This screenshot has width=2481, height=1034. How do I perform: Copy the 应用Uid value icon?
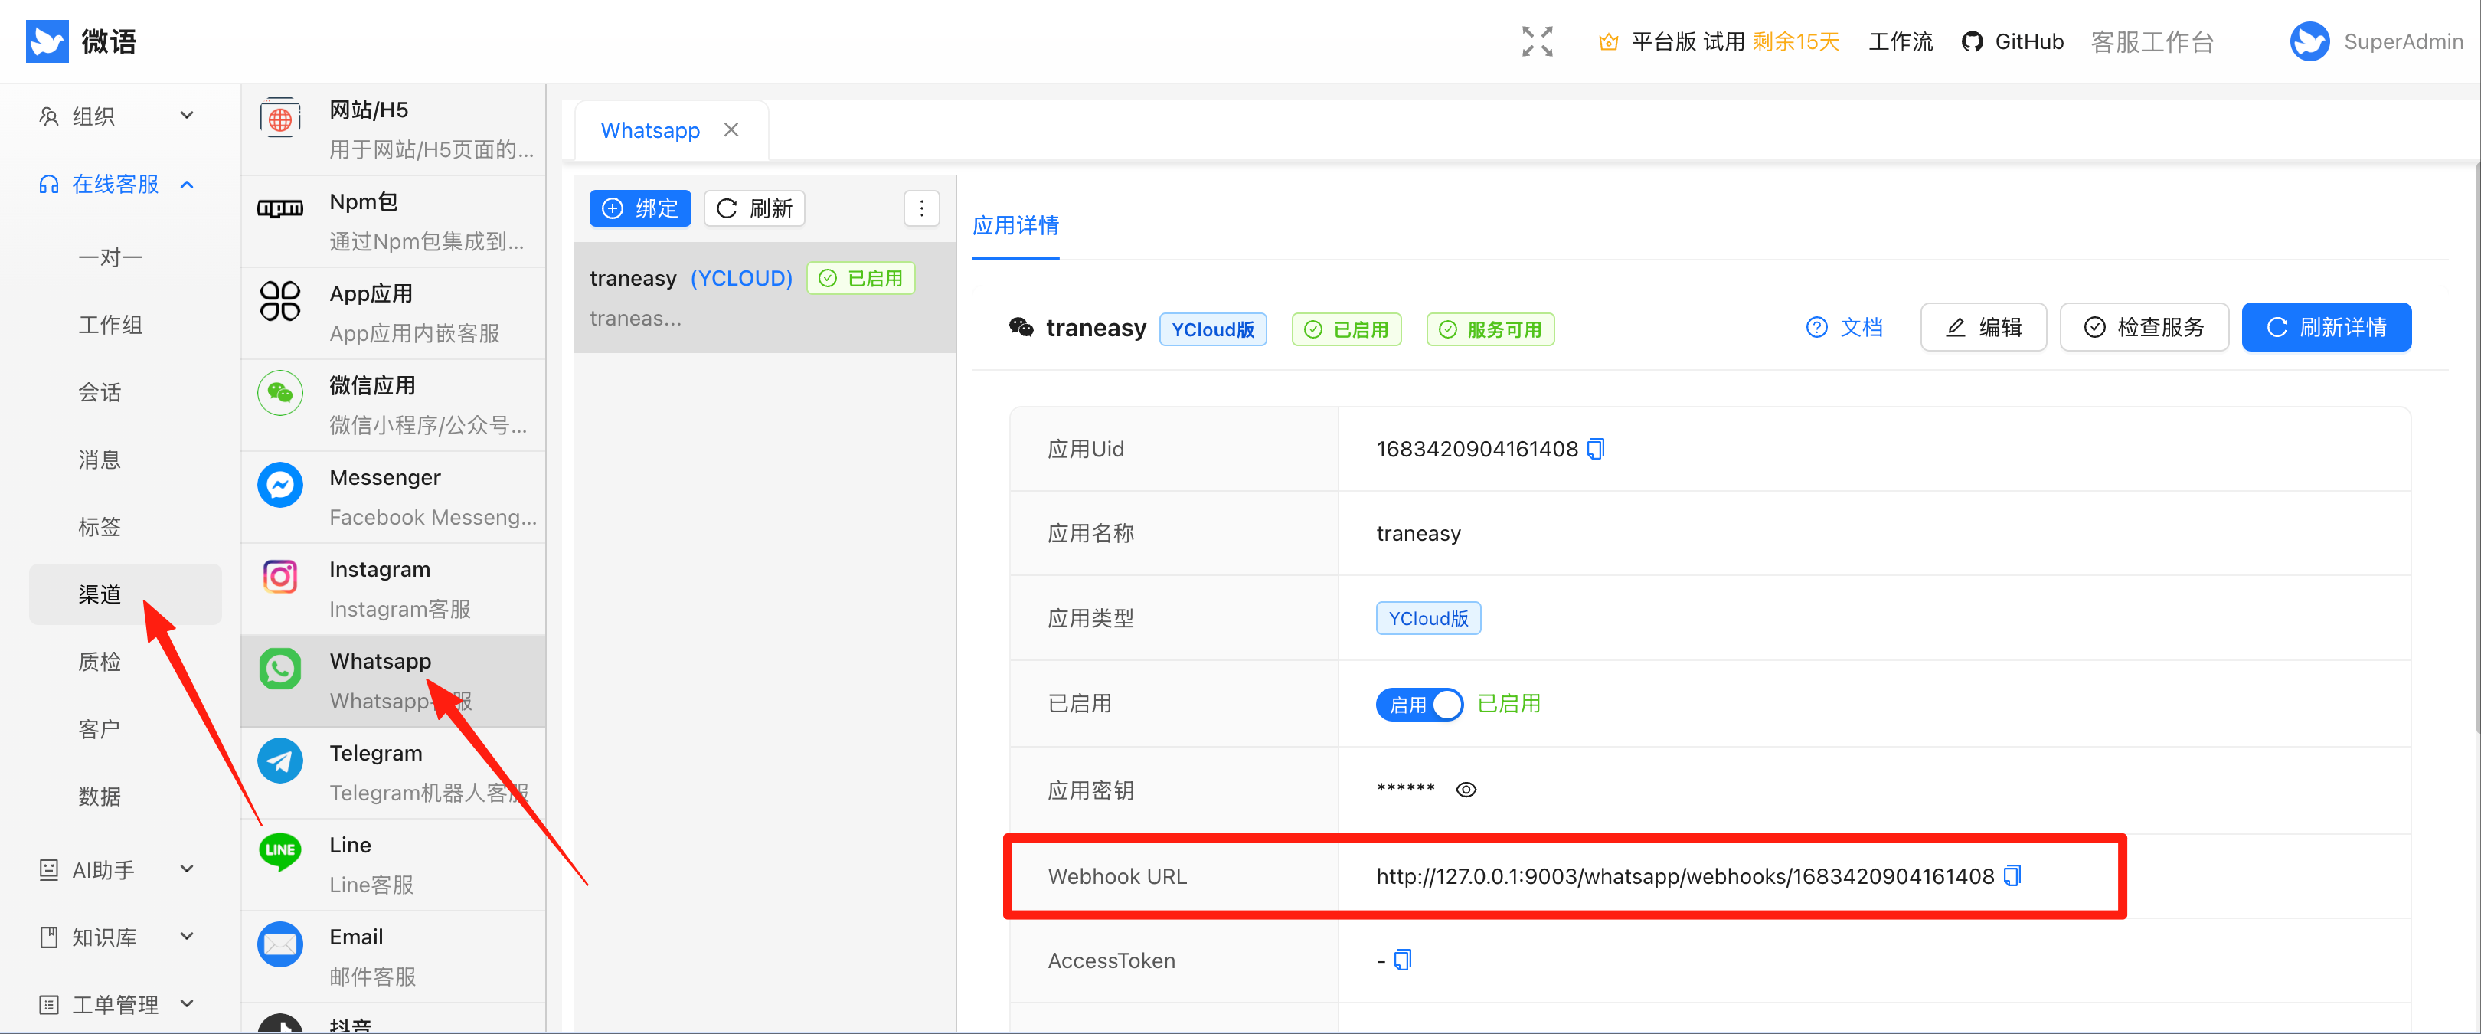[1596, 449]
